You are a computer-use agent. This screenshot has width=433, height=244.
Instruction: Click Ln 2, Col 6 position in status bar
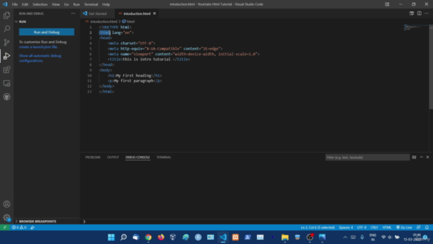click(x=317, y=228)
